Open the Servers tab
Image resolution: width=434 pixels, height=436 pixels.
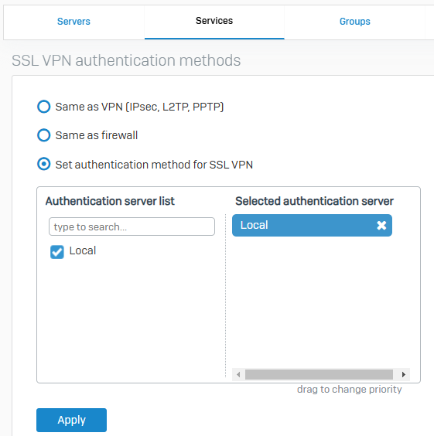coord(73,22)
